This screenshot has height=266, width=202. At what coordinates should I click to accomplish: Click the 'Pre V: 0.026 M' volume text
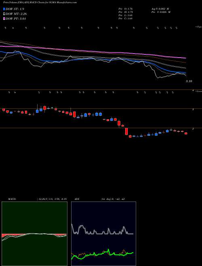pos(161,12)
